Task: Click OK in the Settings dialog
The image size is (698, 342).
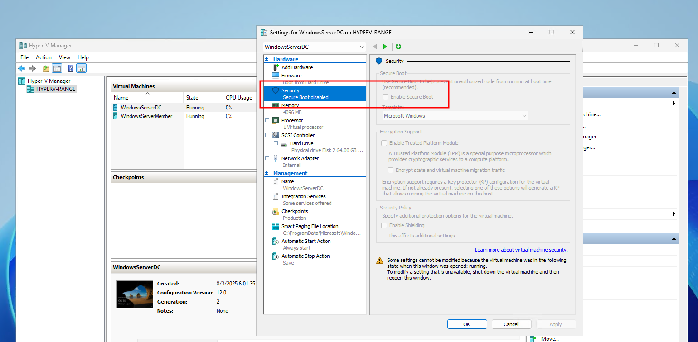Action: 467,324
